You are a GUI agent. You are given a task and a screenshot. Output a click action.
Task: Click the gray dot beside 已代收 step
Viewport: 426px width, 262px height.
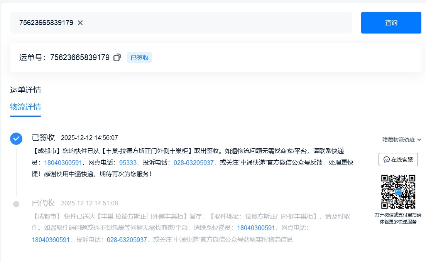coord(16,204)
